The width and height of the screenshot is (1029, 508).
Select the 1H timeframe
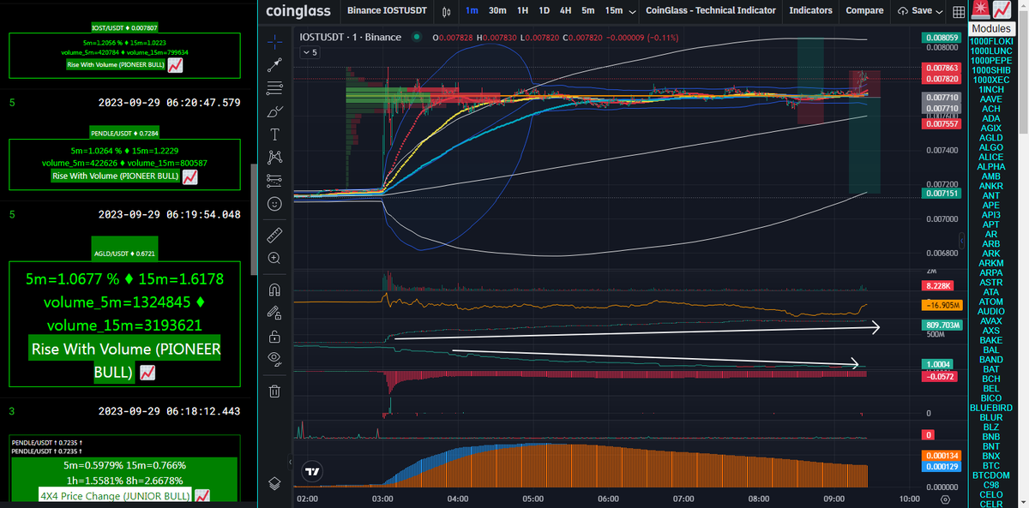(x=522, y=11)
